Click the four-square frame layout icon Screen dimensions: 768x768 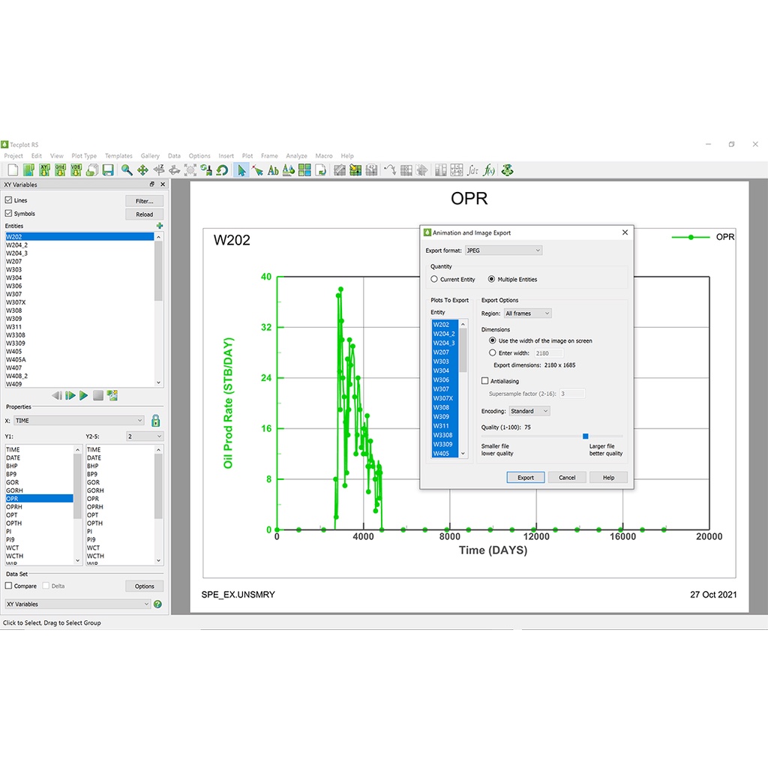(x=304, y=170)
